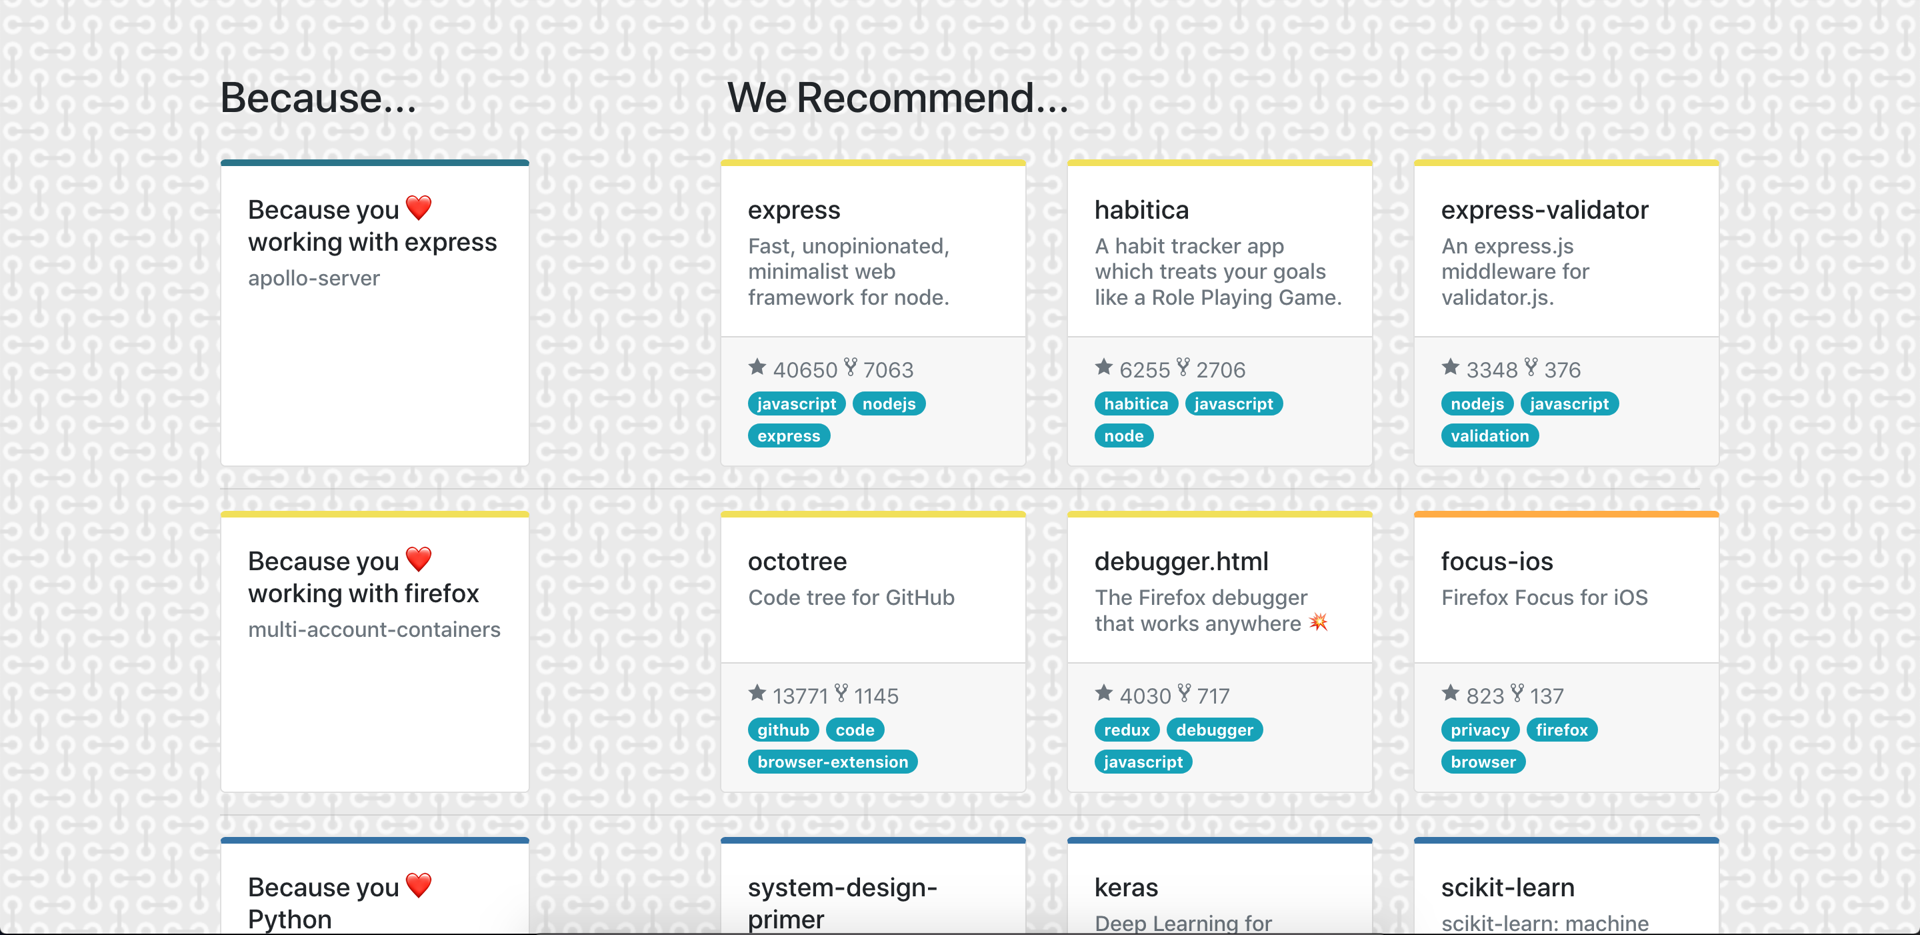Image resolution: width=1920 pixels, height=935 pixels.
Task: Click the fork icon on express card
Action: click(851, 367)
